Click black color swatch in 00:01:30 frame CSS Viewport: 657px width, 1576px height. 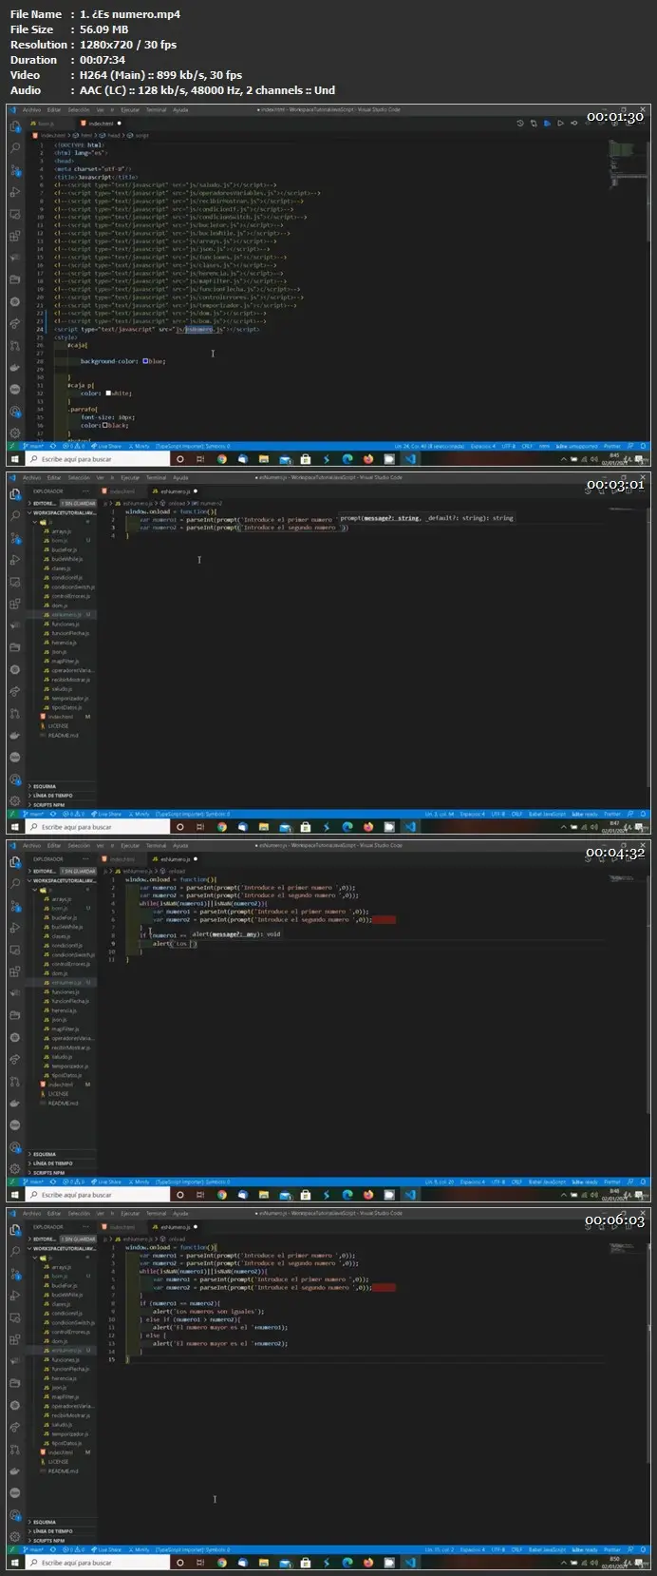click(106, 425)
